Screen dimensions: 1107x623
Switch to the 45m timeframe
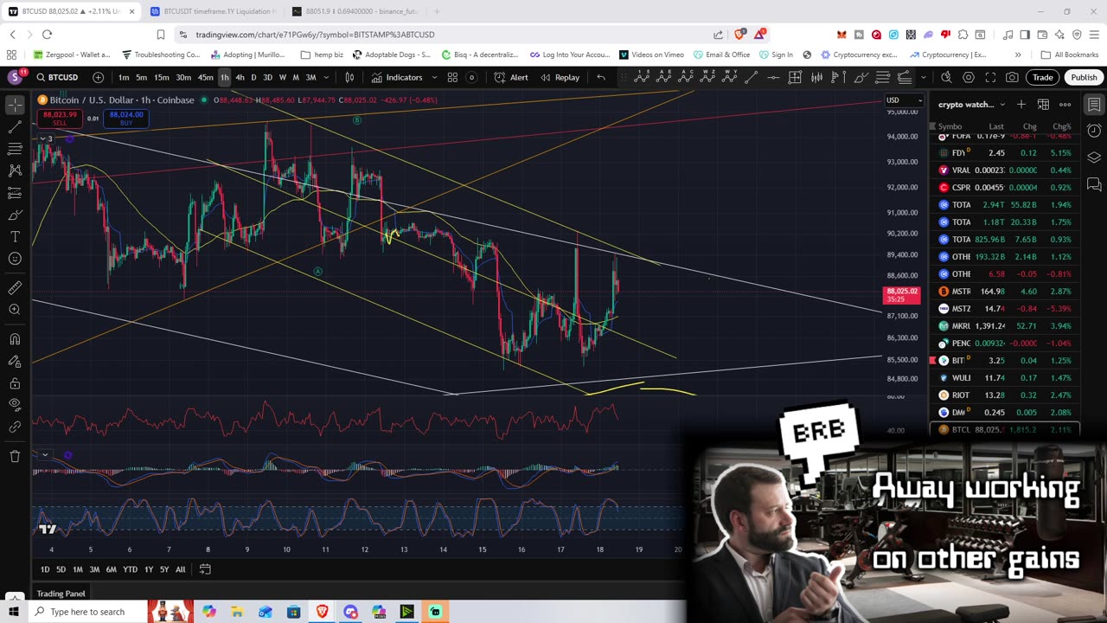click(x=205, y=78)
